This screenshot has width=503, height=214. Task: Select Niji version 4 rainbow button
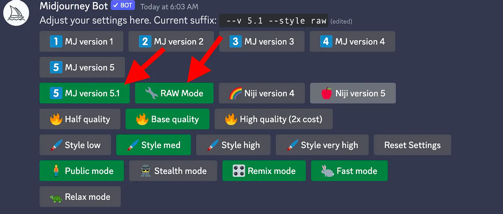pyautogui.click(x=262, y=93)
